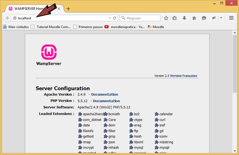
Task: Click the Core extension icon
Action: (x=106, y=120)
